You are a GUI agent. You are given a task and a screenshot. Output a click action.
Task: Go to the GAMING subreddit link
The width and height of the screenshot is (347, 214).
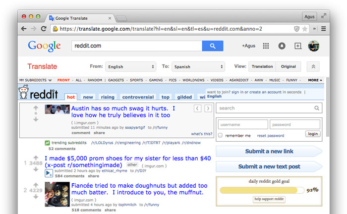click(156, 80)
